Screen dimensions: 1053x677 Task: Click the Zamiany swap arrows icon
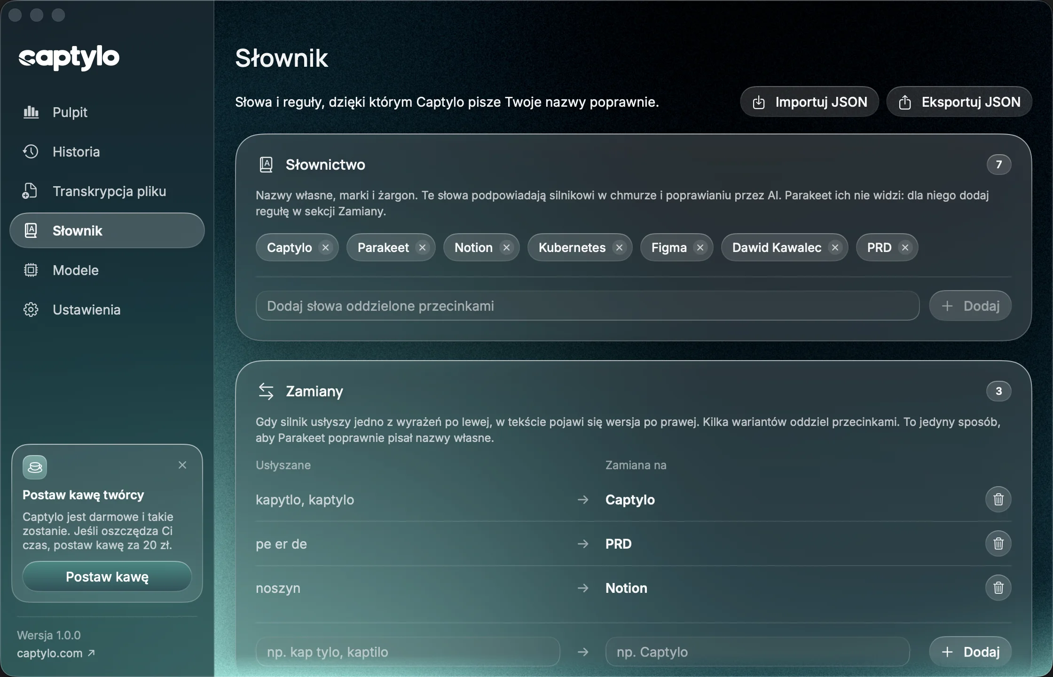pyautogui.click(x=266, y=391)
